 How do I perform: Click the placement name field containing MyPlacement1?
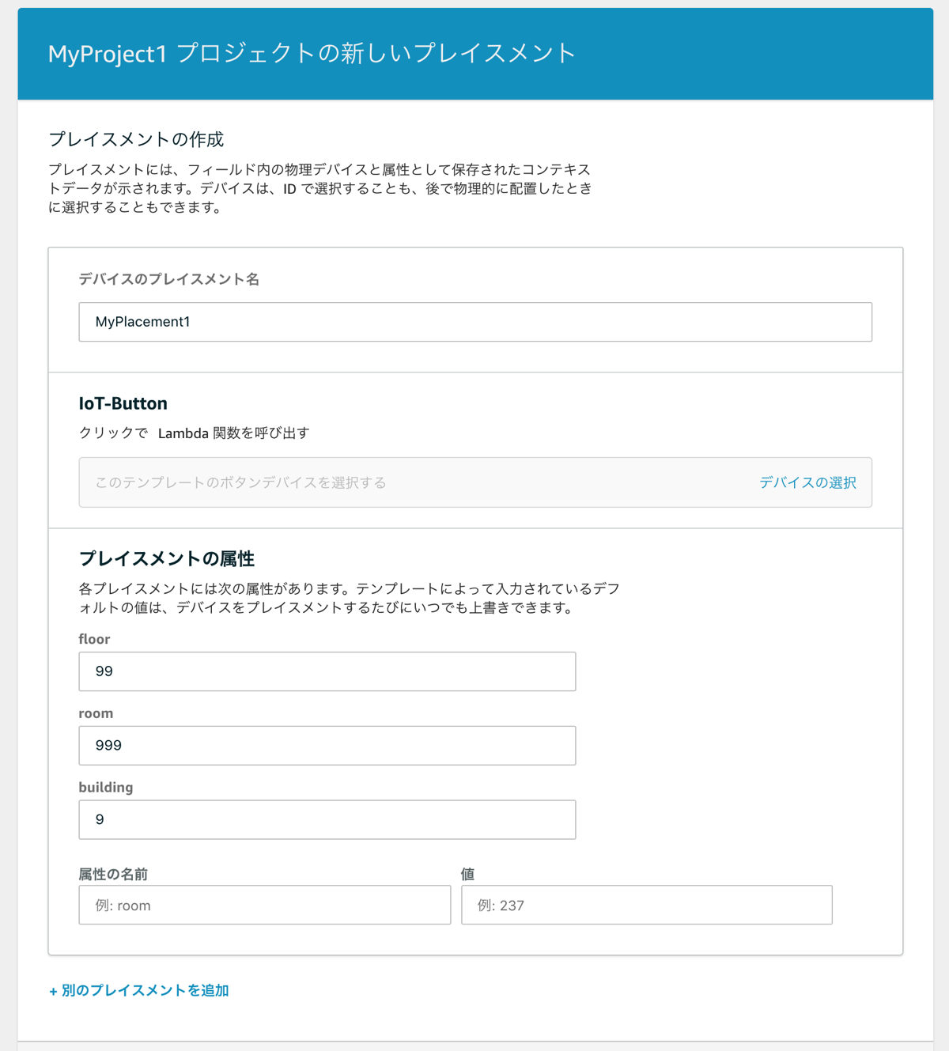pos(474,322)
